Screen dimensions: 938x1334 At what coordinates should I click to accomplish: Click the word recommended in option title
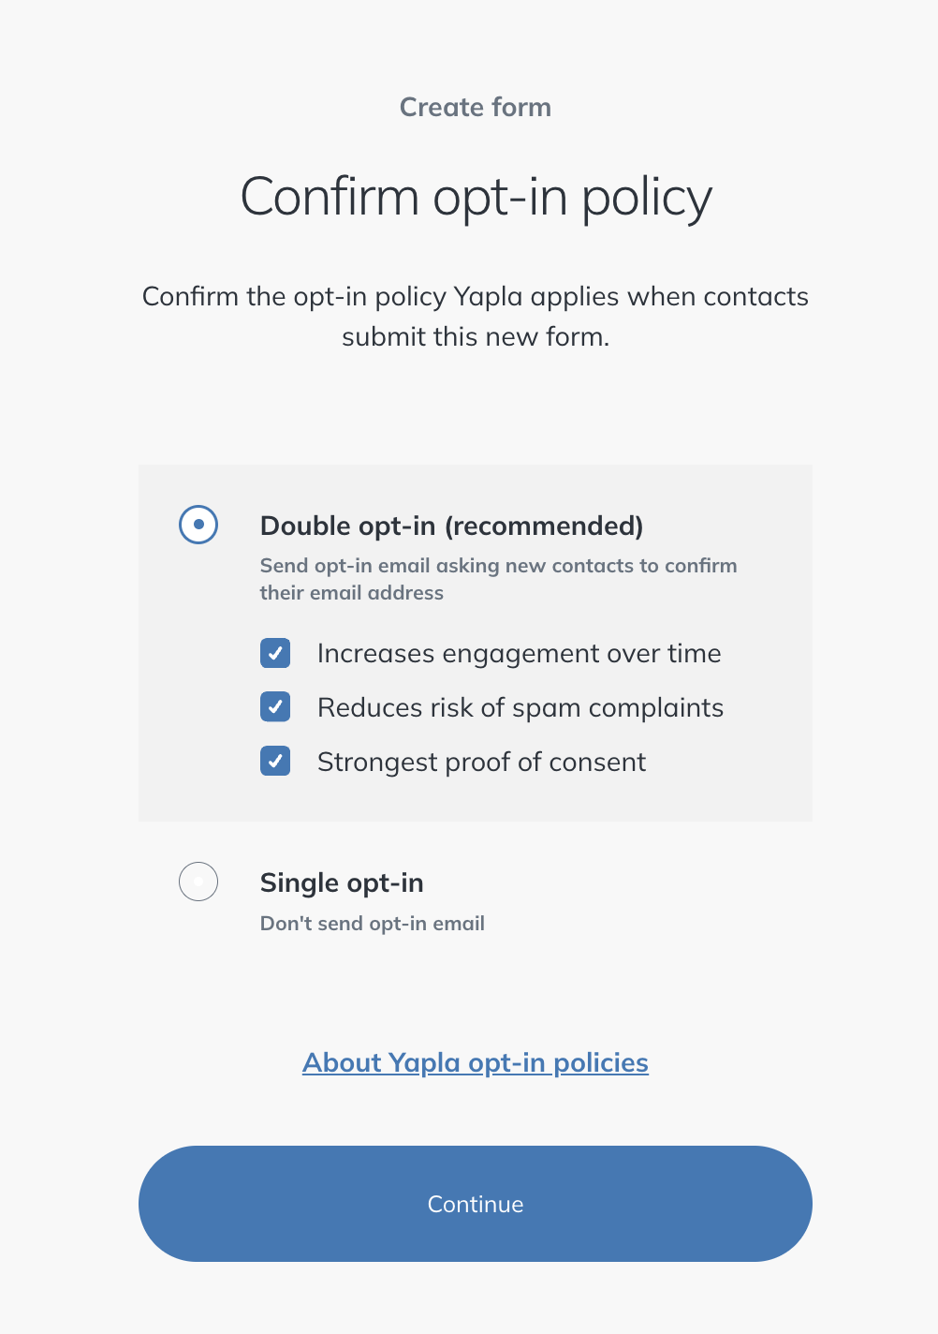click(x=544, y=526)
